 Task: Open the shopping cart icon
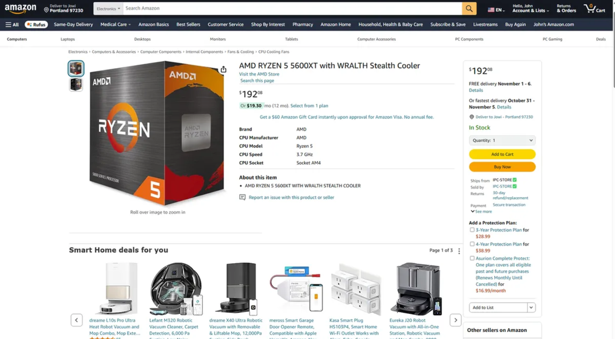click(594, 9)
